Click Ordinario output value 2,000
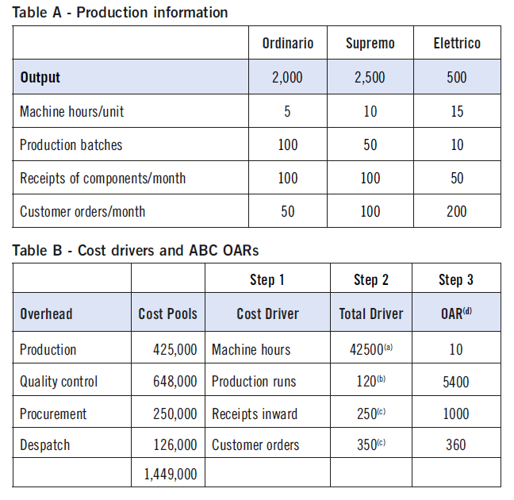514x500 pixels. tap(287, 78)
